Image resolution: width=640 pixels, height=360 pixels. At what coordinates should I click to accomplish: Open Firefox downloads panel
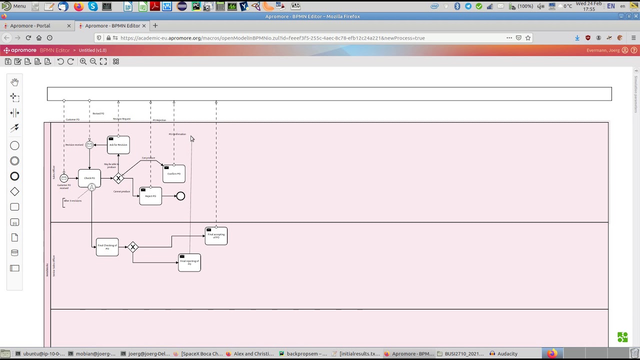coord(577,38)
